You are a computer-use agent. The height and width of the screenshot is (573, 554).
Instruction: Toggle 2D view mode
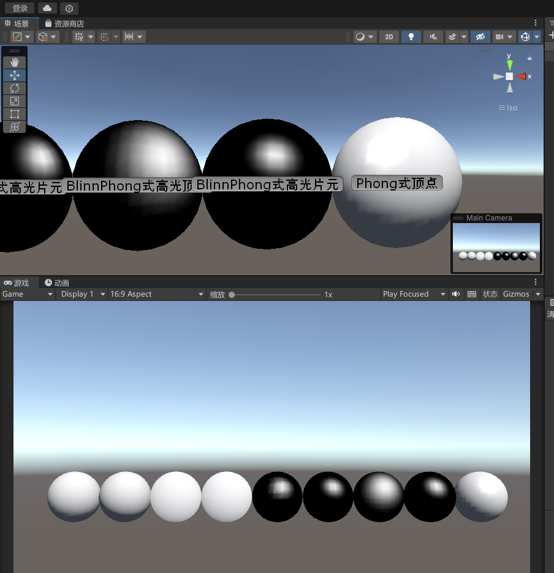pos(389,37)
